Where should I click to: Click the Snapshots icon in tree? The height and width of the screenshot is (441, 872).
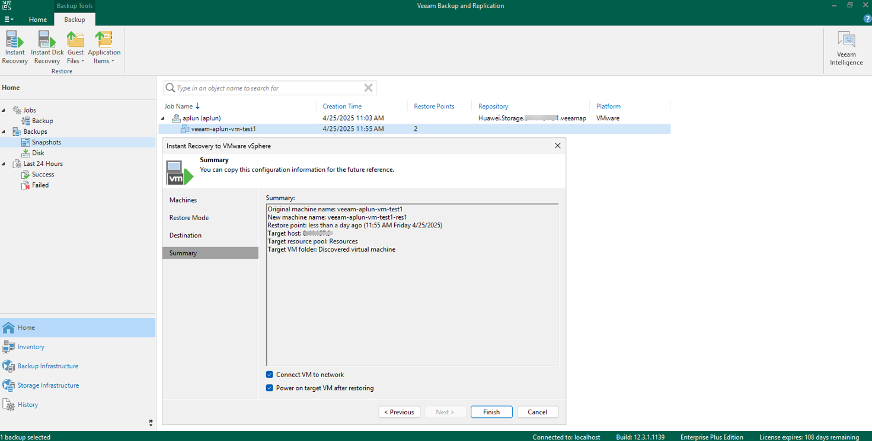click(x=25, y=142)
